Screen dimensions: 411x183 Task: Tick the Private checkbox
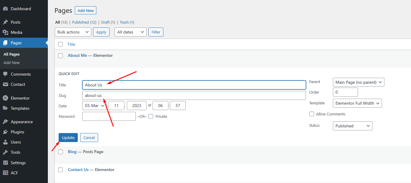pos(151,116)
